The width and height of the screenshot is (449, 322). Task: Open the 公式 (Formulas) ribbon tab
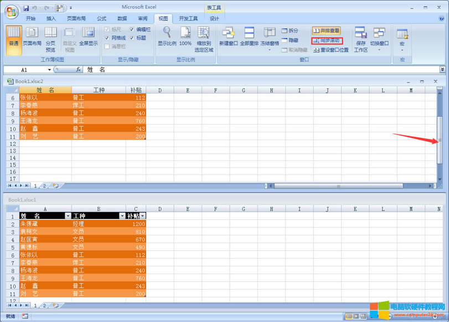101,18
